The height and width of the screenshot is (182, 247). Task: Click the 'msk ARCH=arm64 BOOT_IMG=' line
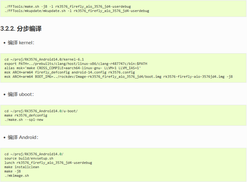point(119,77)
